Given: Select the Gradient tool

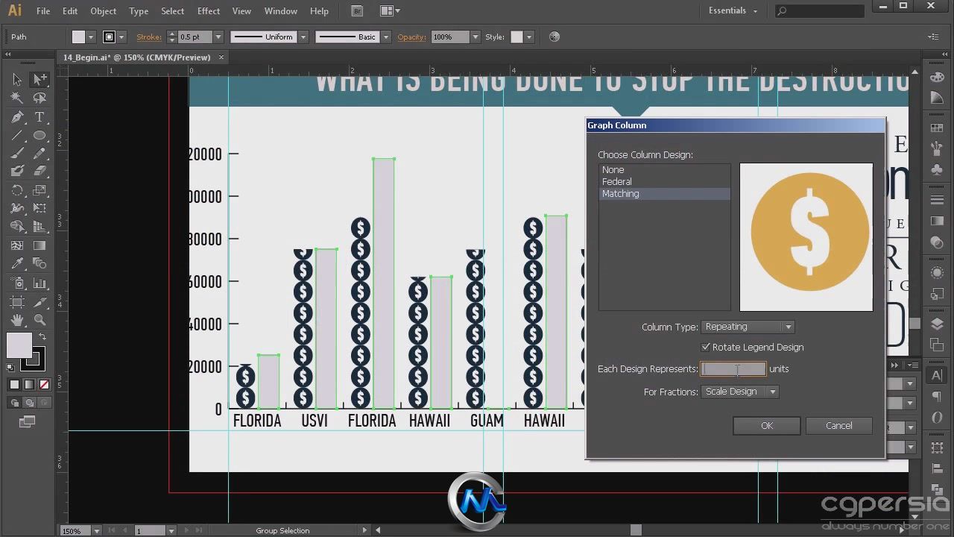Looking at the screenshot, I should tap(40, 245).
